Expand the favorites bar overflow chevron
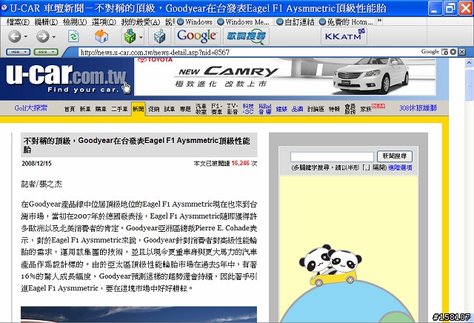 tap(380, 21)
